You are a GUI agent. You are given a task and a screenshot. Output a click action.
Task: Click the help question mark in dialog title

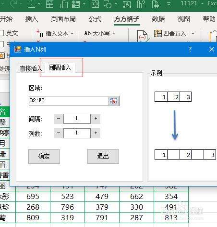[x=190, y=49]
